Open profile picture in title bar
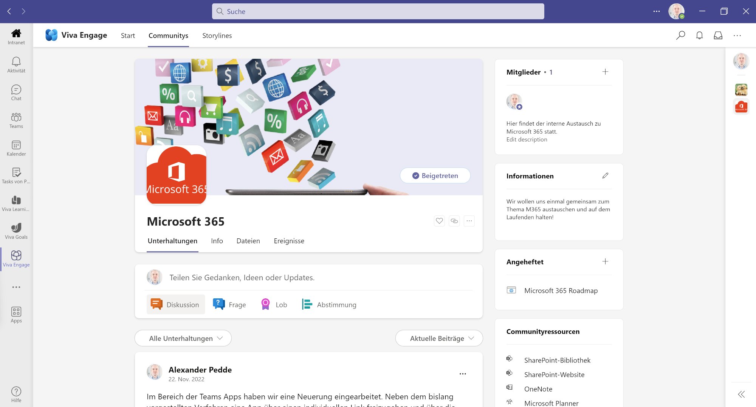The image size is (756, 407). pos(676,11)
